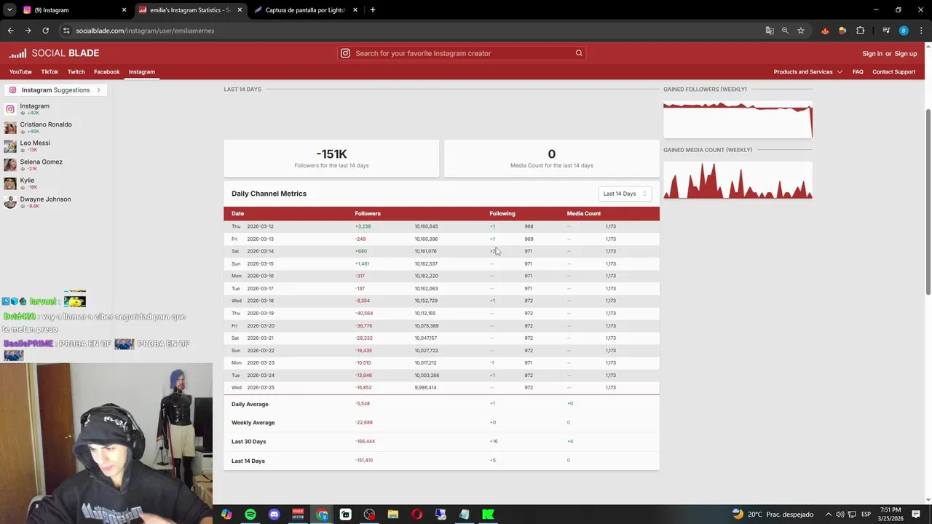The height and width of the screenshot is (524, 932).
Task: Open Discord from the taskbar
Action: (x=274, y=515)
